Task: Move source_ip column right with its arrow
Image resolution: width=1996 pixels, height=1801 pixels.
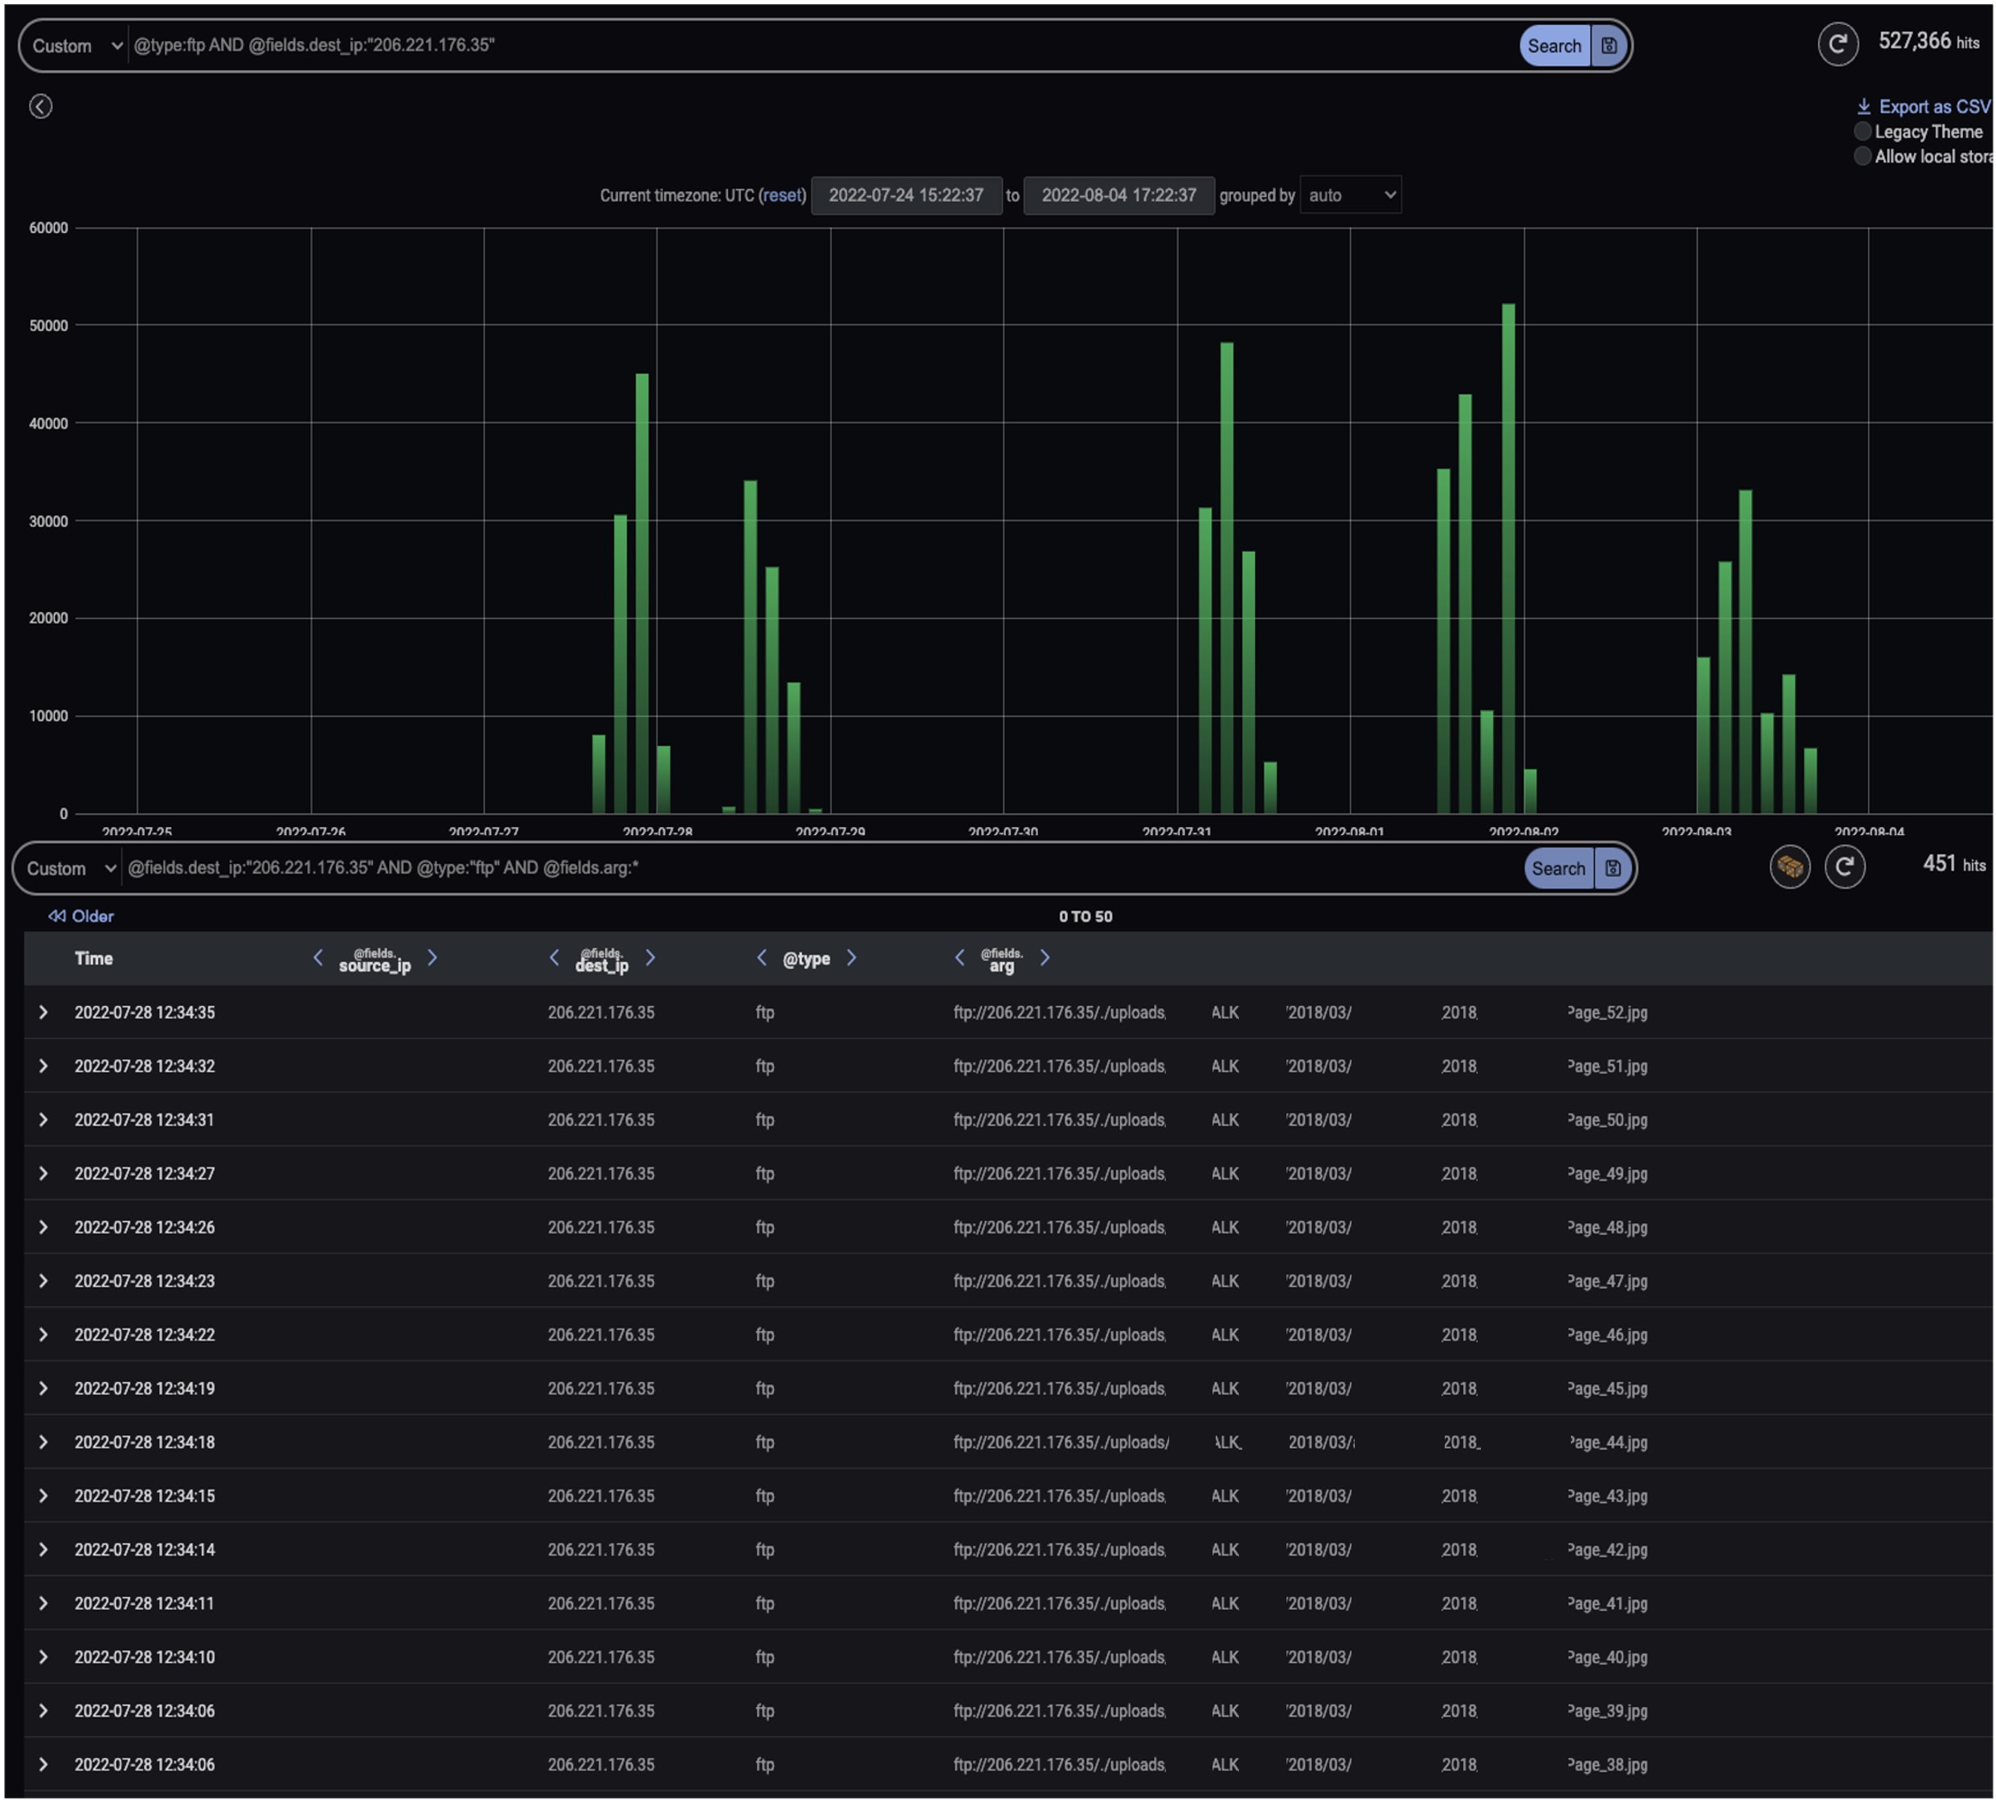Action: point(432,958)
